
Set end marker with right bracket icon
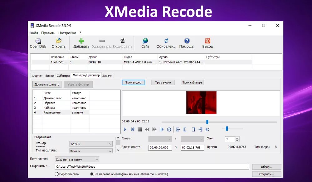193,130
